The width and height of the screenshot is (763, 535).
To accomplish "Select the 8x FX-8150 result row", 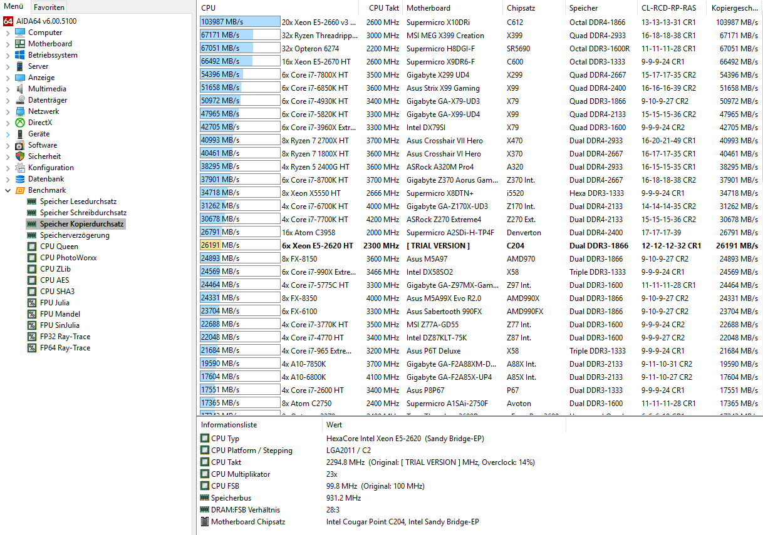I will point(479,258).
